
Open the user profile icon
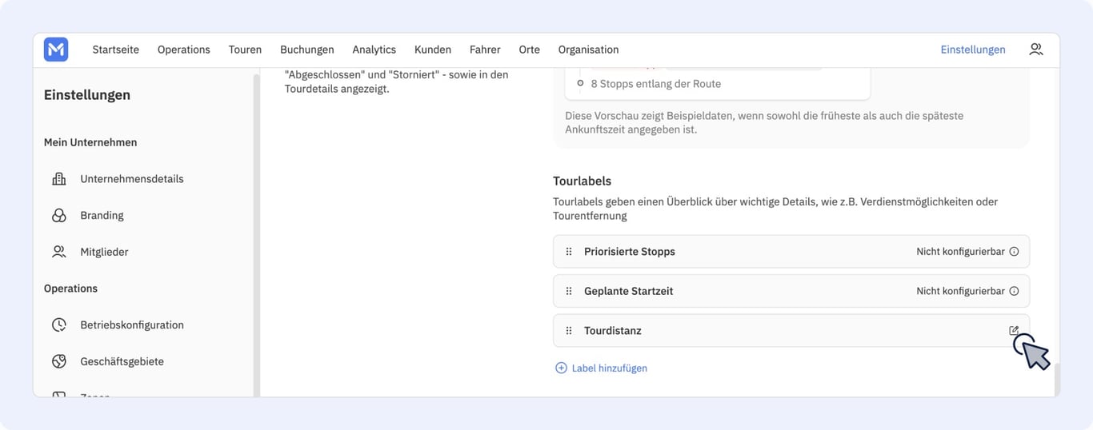(x=1036, y=50)
